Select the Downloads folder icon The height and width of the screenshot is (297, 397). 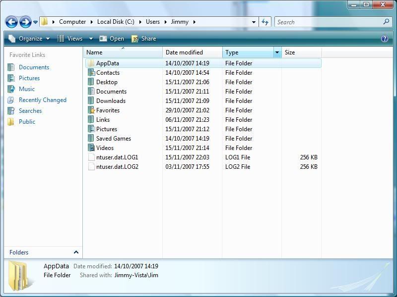[x=91, y=101]
